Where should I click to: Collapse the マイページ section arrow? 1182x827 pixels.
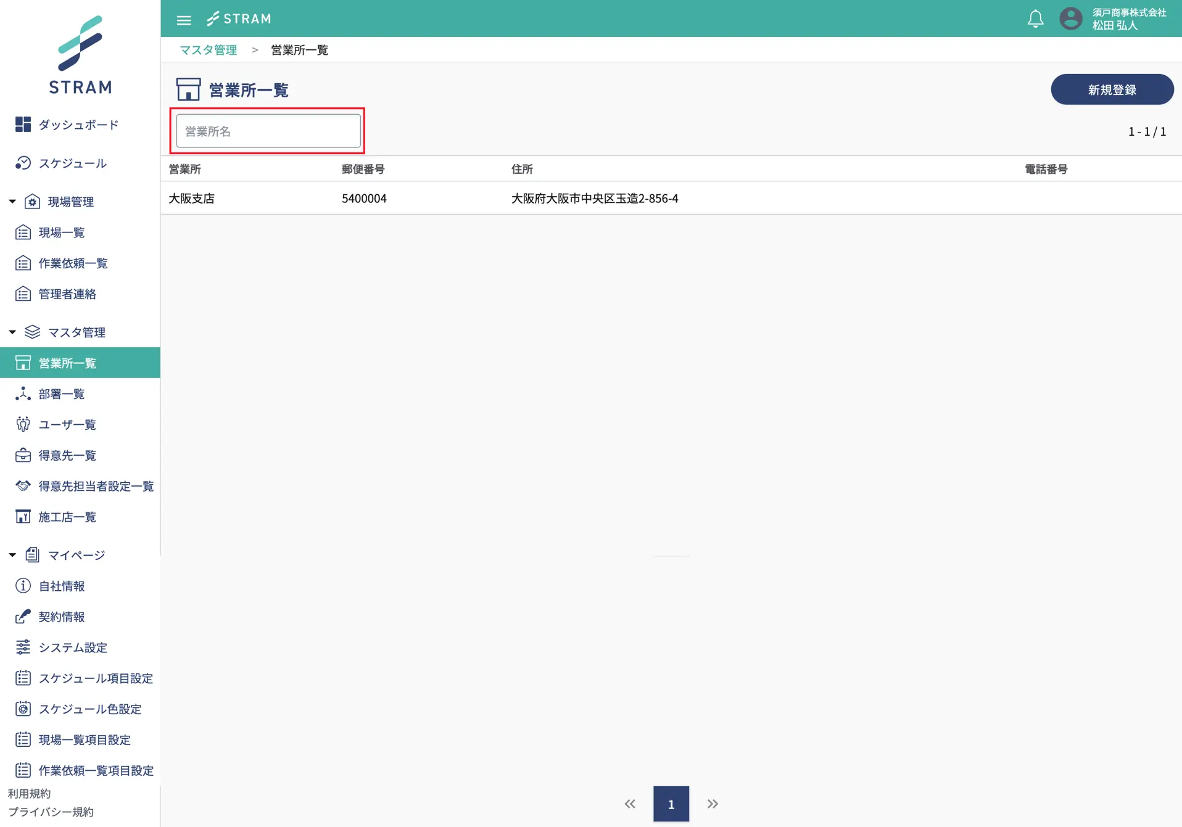pyautogui.click(x=12, y=555)
